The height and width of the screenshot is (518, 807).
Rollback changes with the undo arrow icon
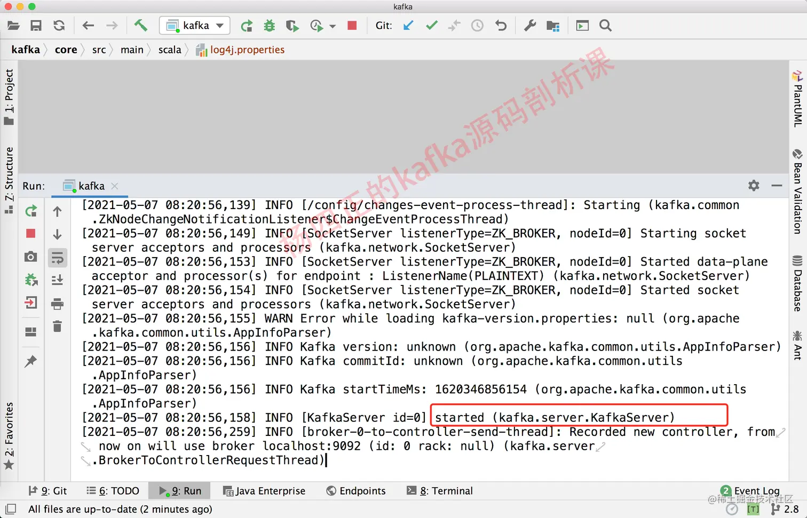[x=501, y=26]
